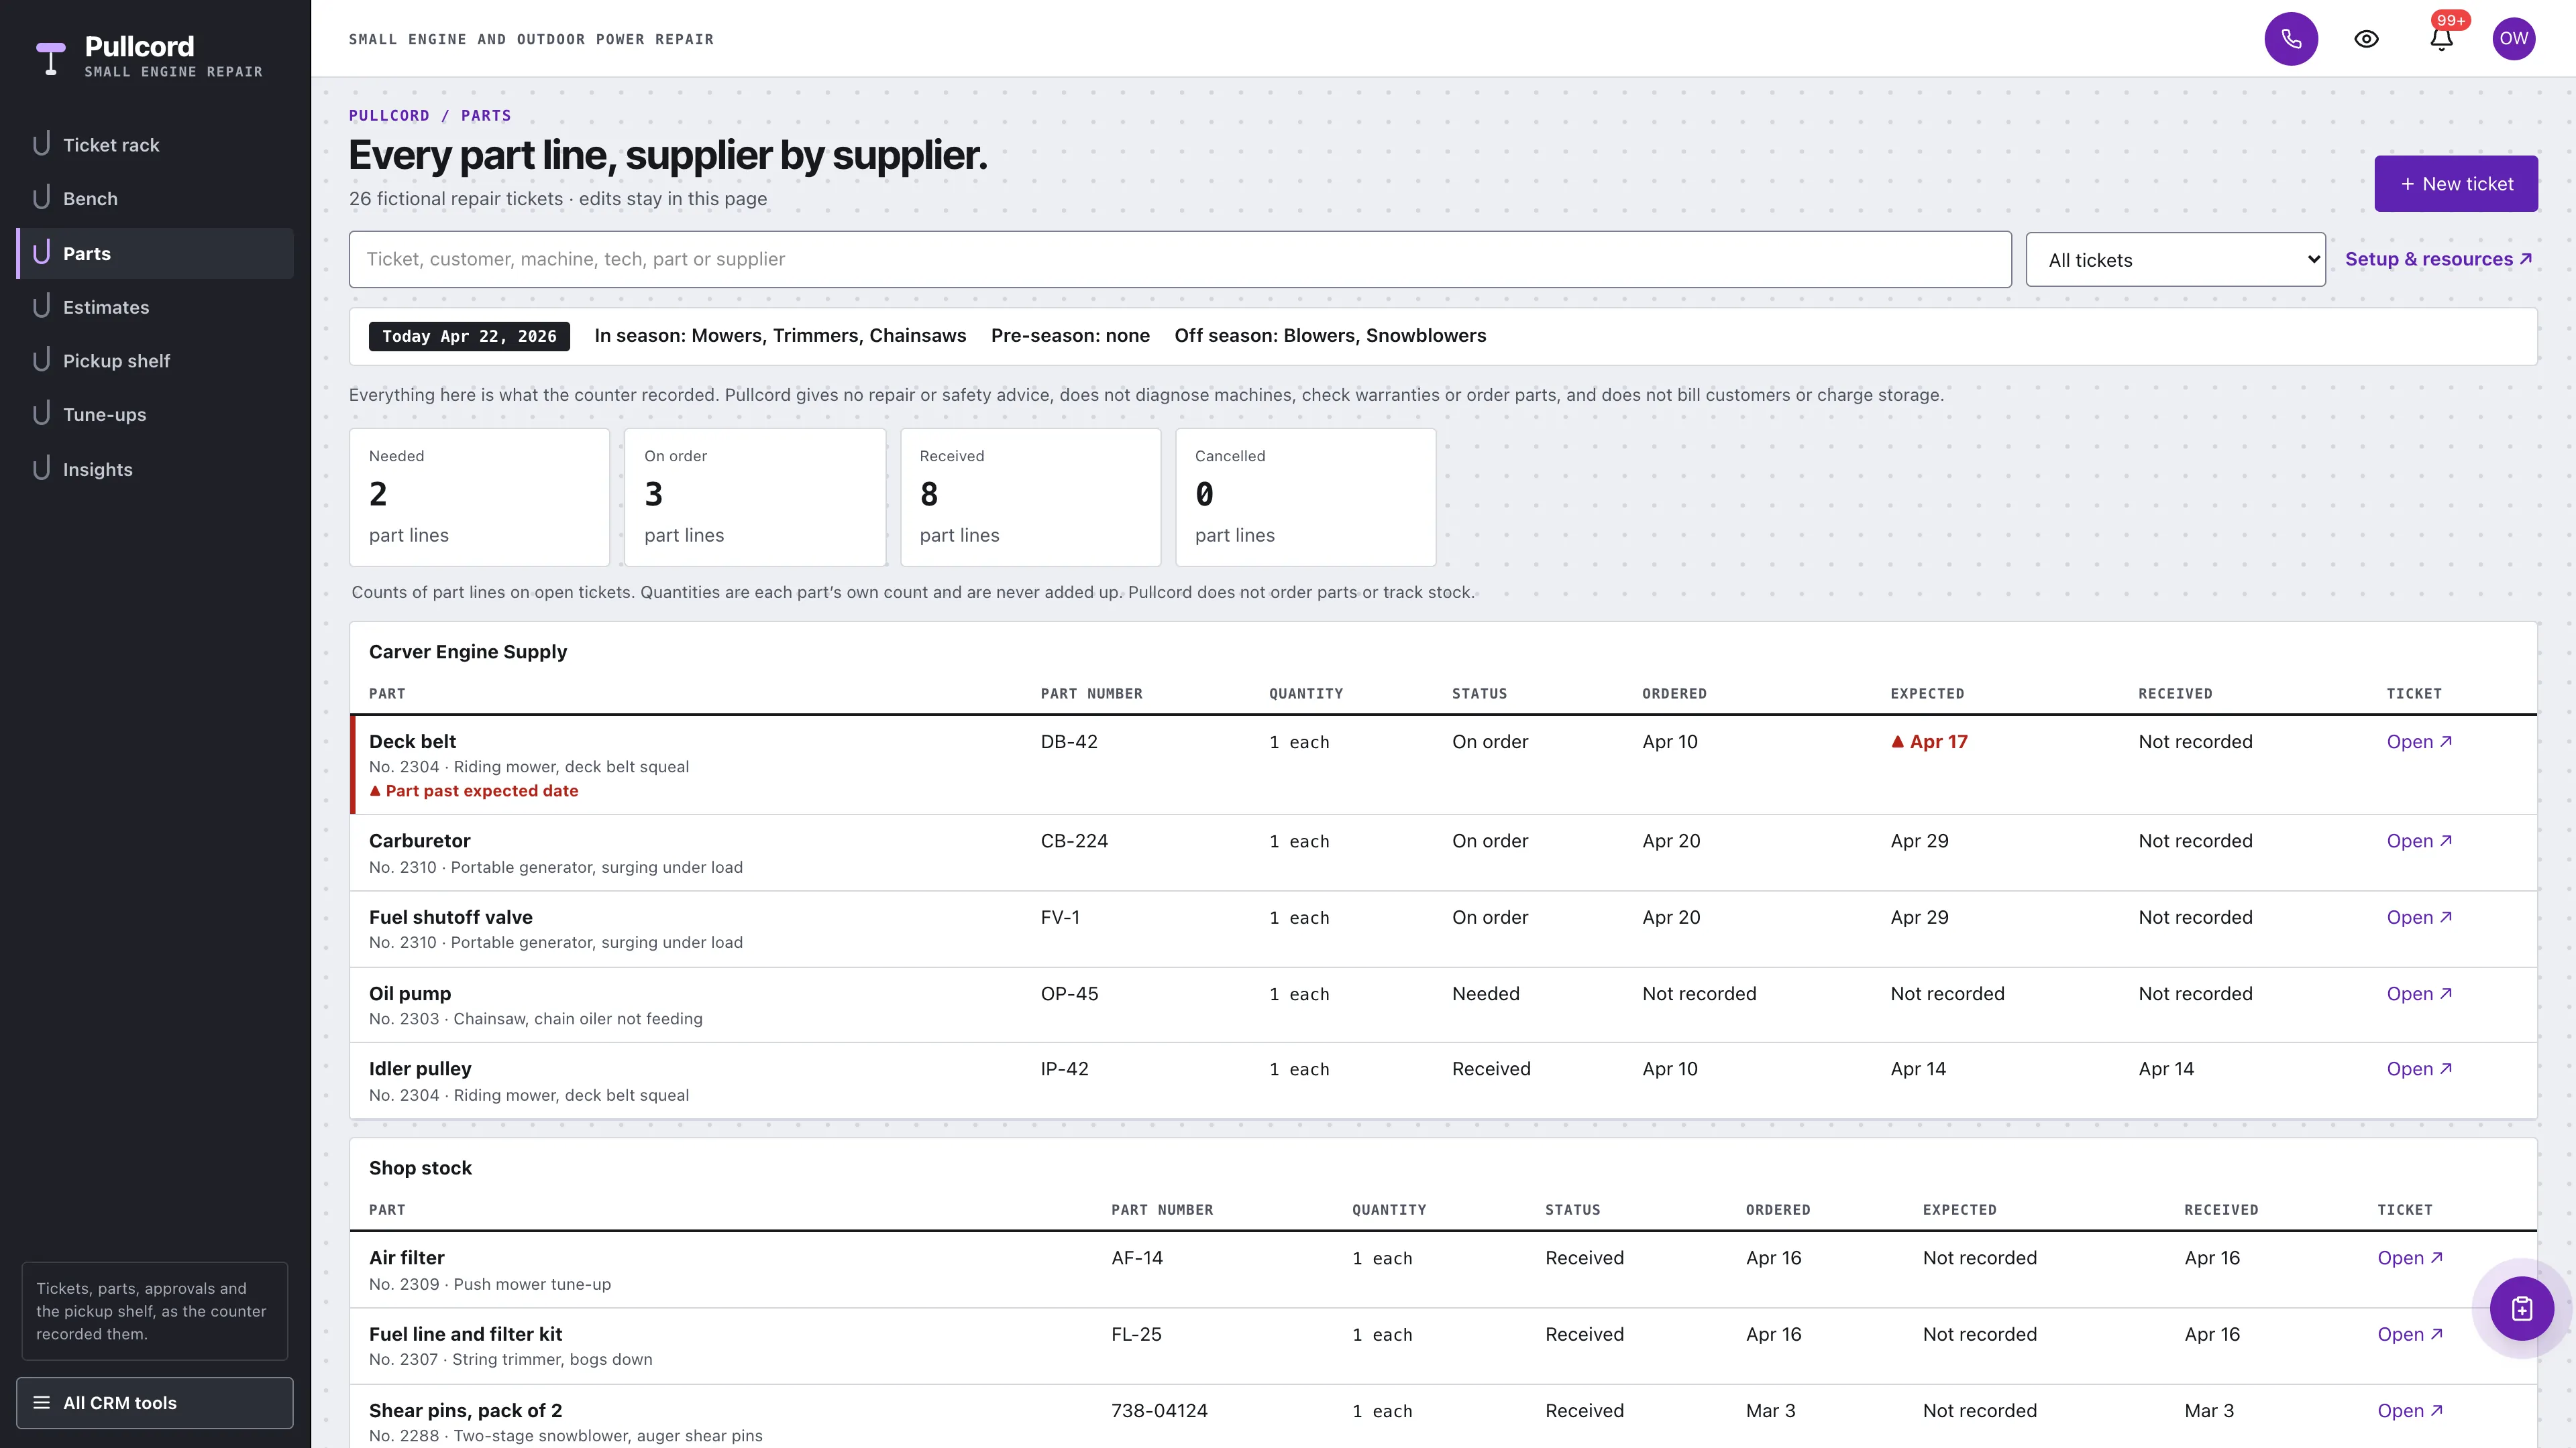This screenshot has height=1448, width=2576.
Task: Click the warning icon beside Part past expected date
Action: pyautogui.click(x=375, y=790)
